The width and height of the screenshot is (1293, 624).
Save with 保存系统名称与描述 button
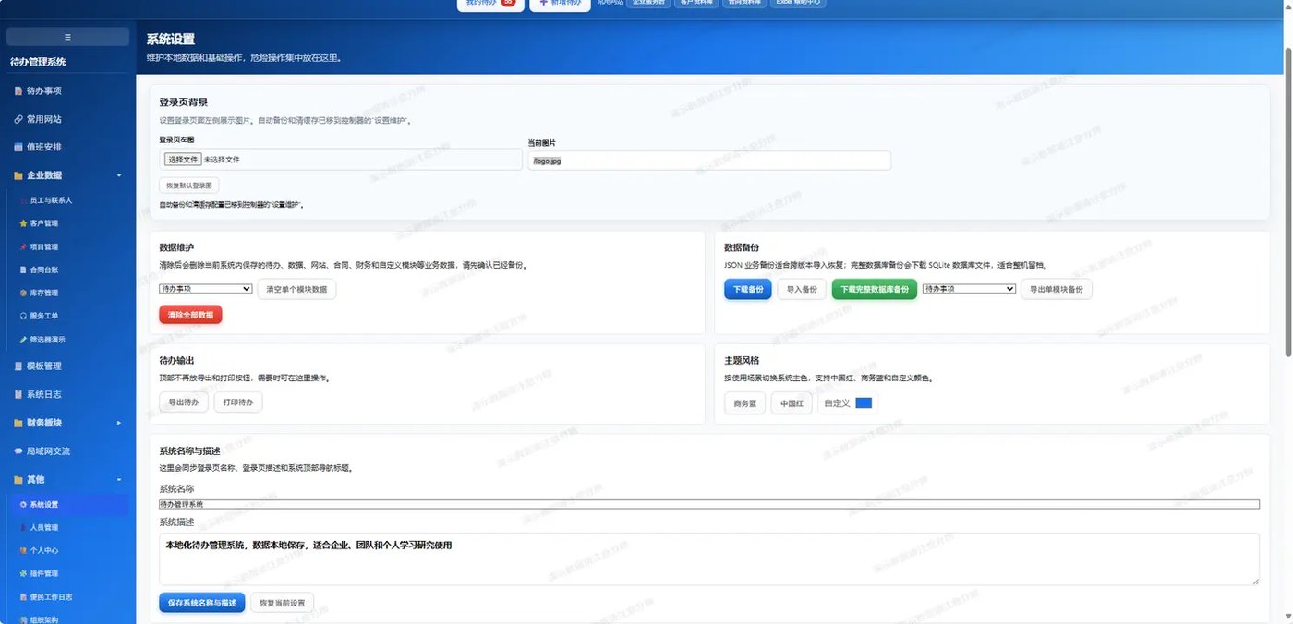202,603
